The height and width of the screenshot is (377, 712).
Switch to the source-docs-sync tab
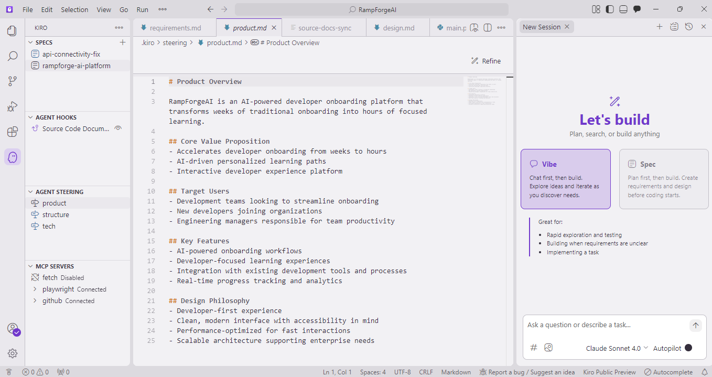[x=325, y=28]
